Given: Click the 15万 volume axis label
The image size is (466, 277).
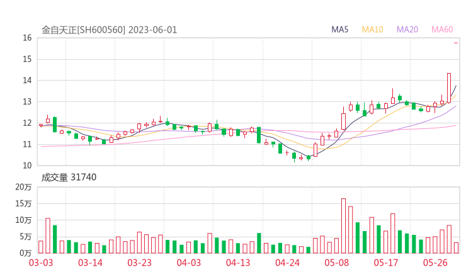Looking at the screenshot, I should (23, 203).
